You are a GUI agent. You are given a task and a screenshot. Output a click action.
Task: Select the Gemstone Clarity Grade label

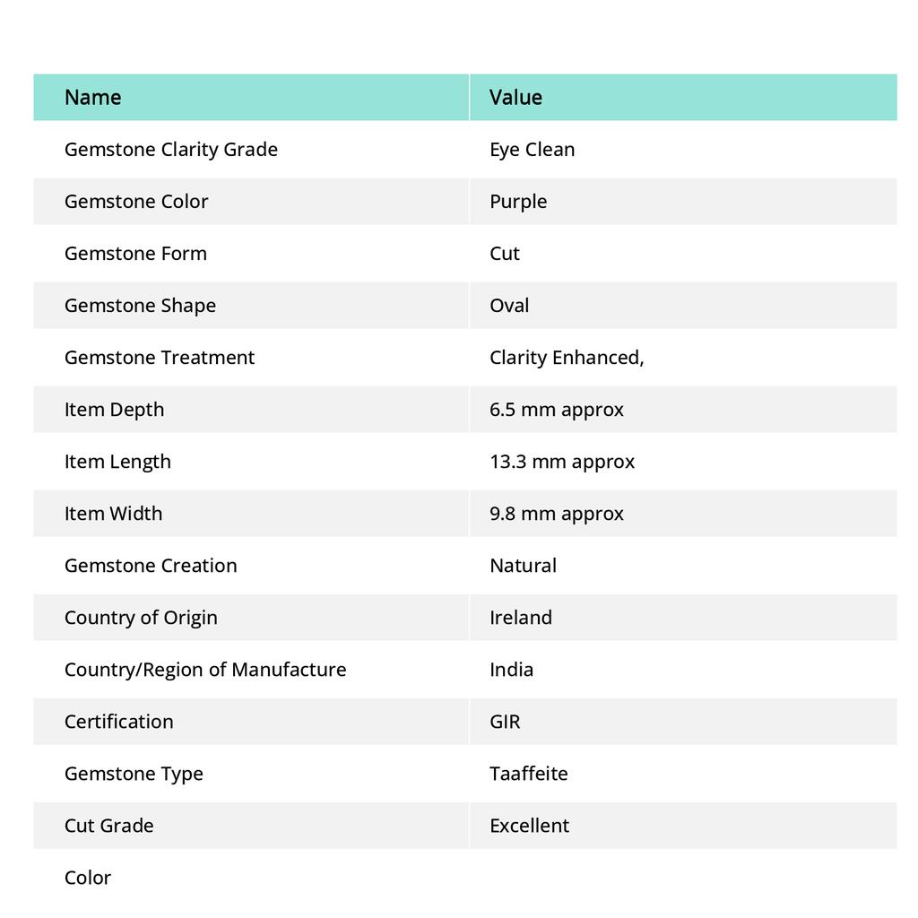(171, 149)
